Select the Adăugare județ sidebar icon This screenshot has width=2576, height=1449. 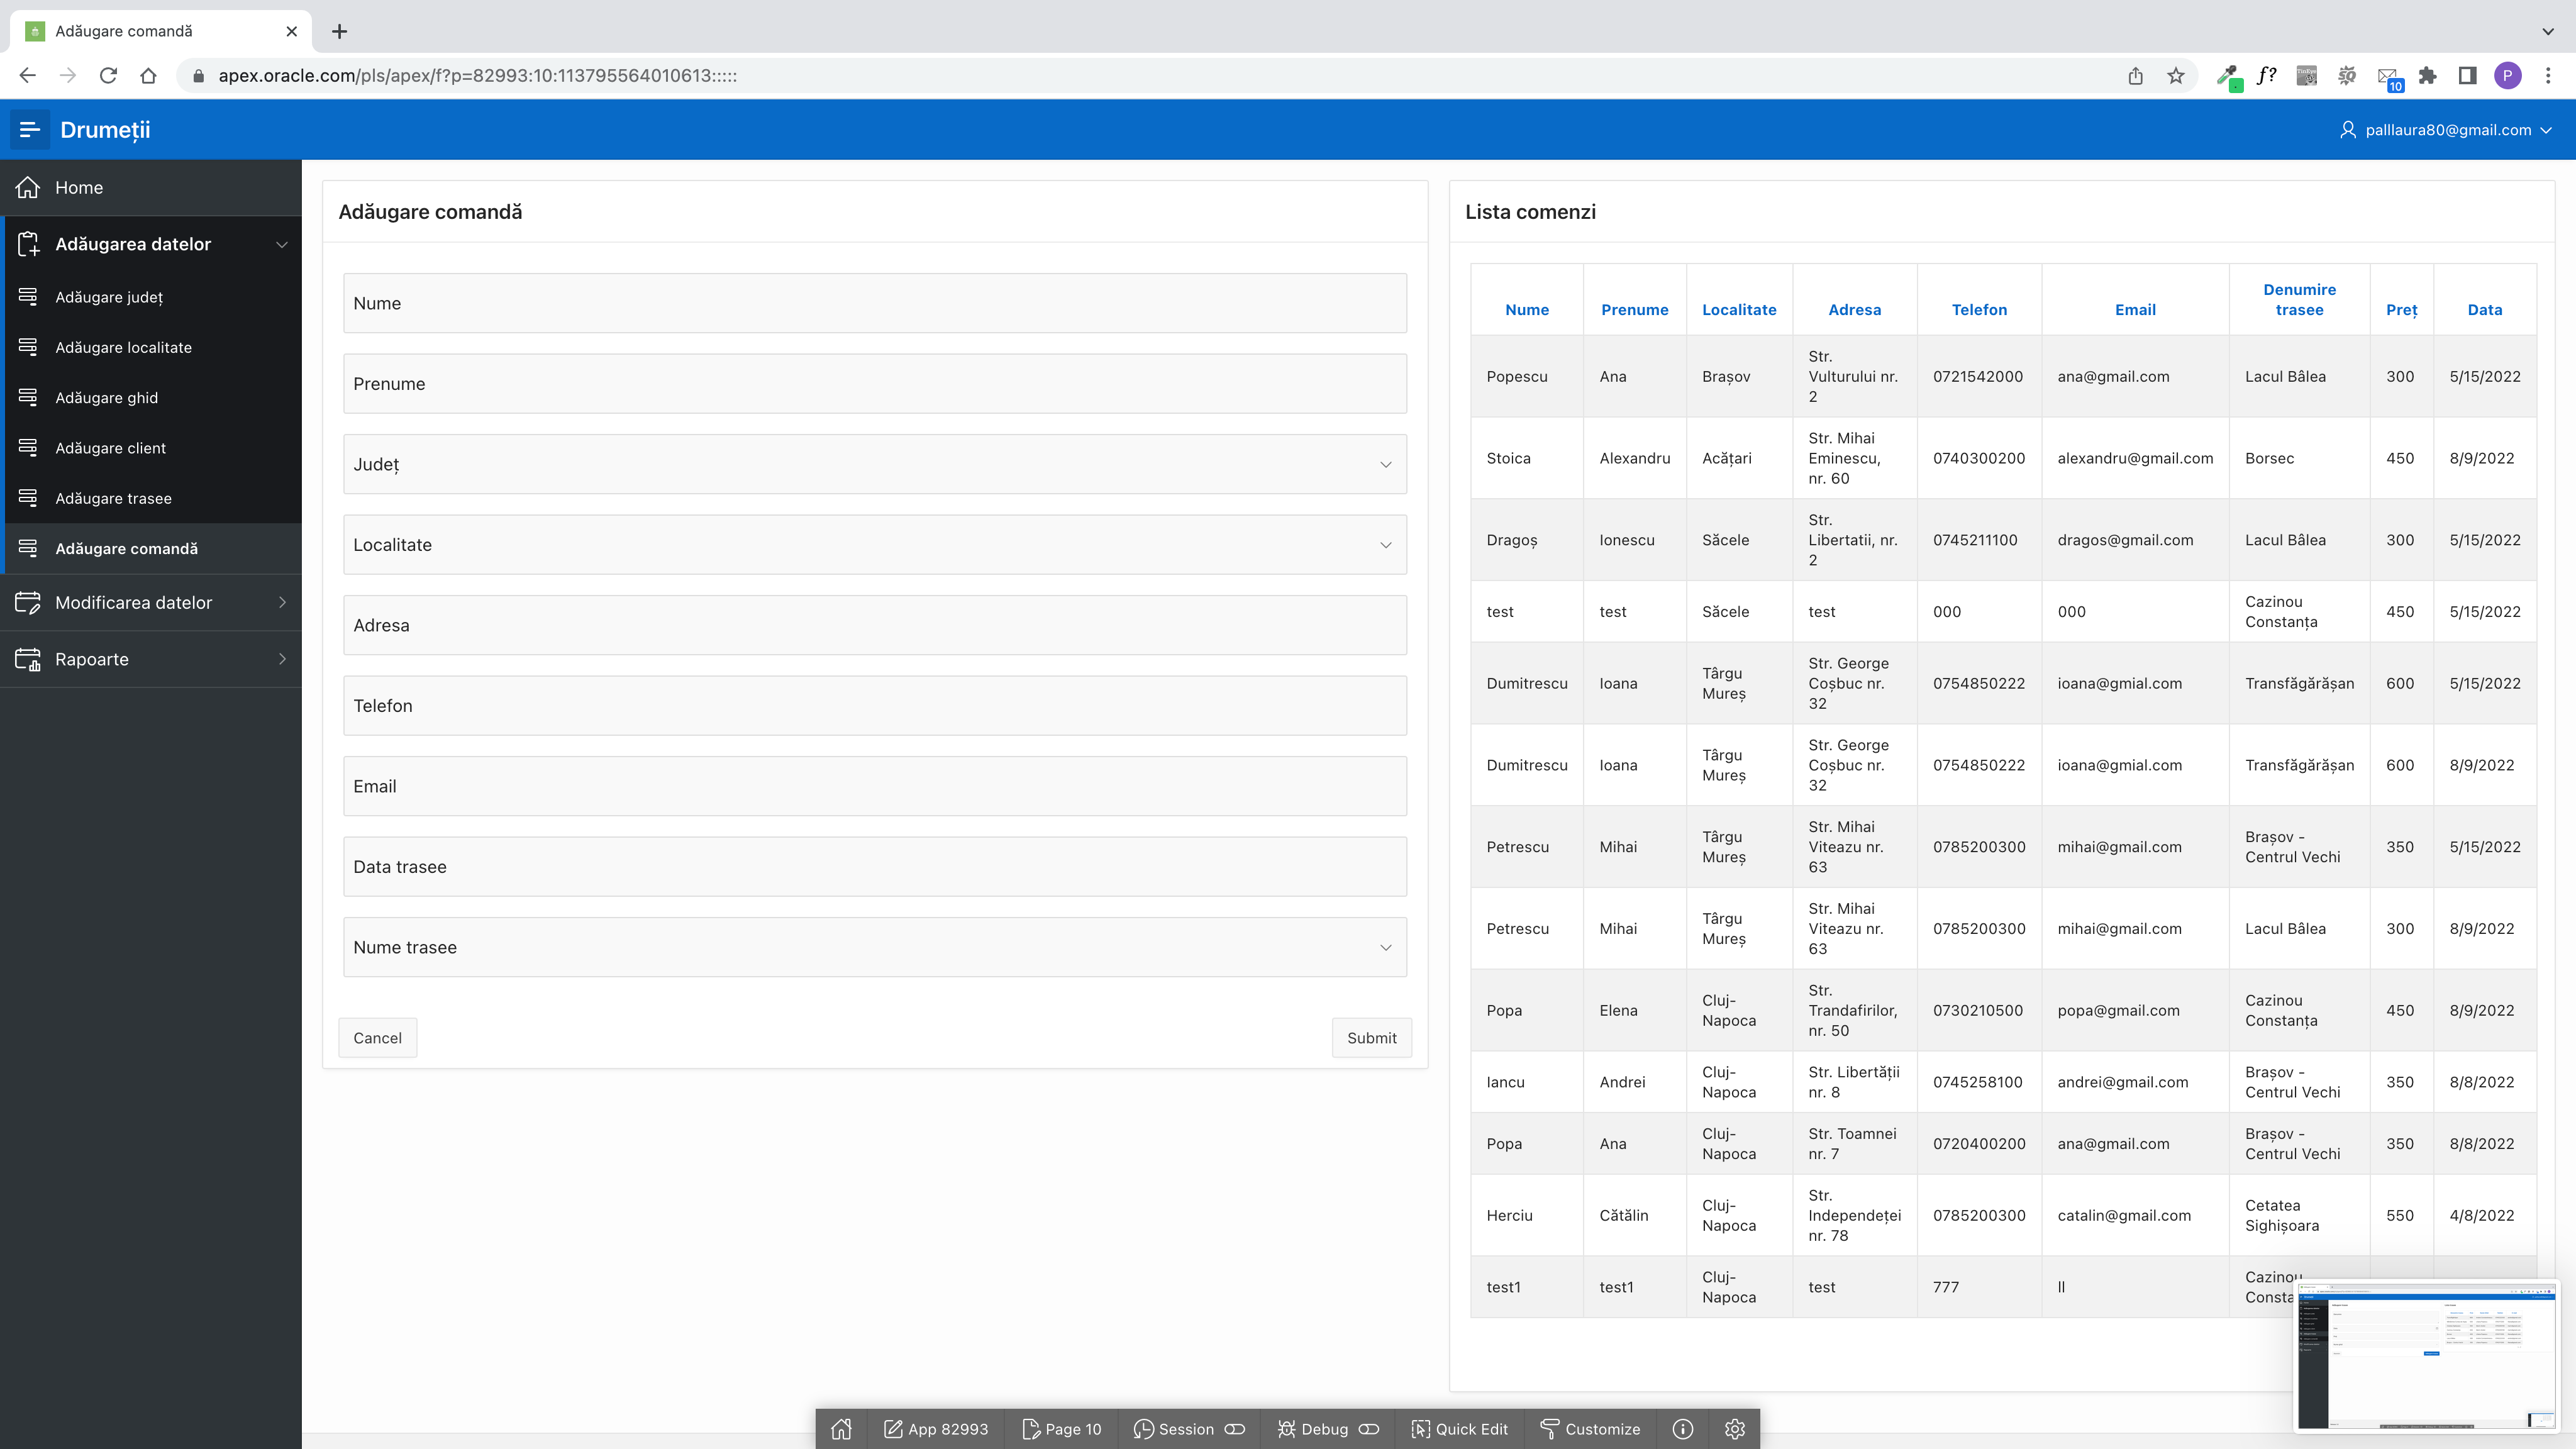[x=29, y=297]
